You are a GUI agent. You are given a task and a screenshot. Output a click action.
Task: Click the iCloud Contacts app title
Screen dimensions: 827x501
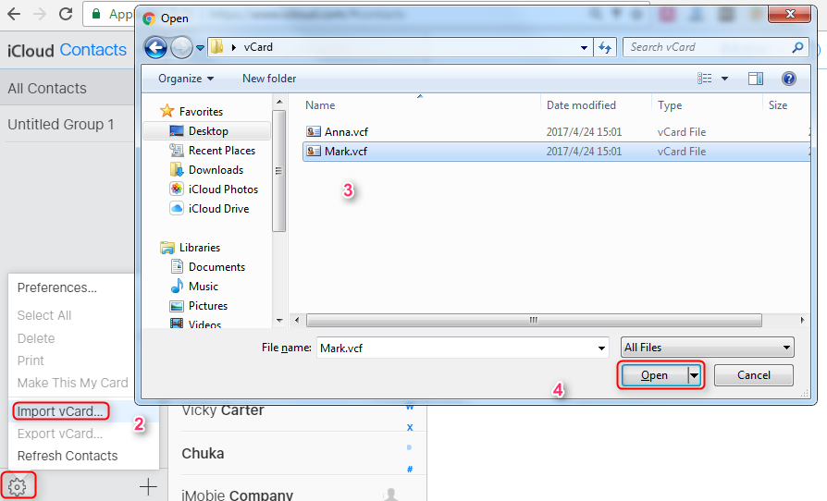coord(67,50)
